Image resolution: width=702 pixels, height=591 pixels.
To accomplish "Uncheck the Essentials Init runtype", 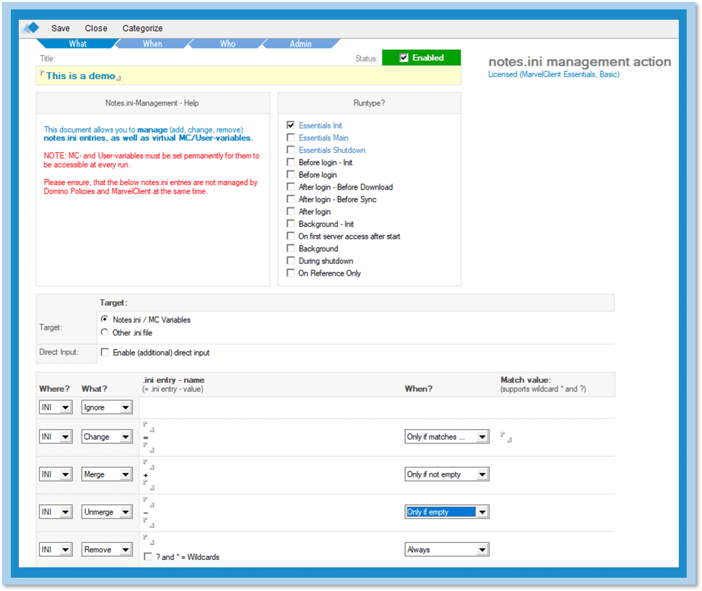I will pyautogui.click(x=291, y=125).
